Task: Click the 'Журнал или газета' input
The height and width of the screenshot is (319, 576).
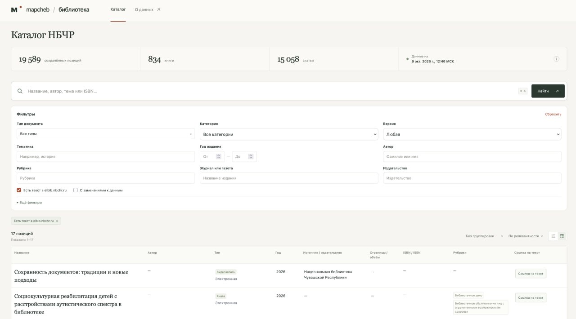Action: tap(289, 178)
